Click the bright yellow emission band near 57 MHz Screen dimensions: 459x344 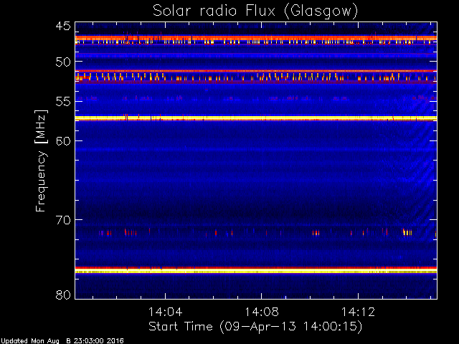[256, 118]
